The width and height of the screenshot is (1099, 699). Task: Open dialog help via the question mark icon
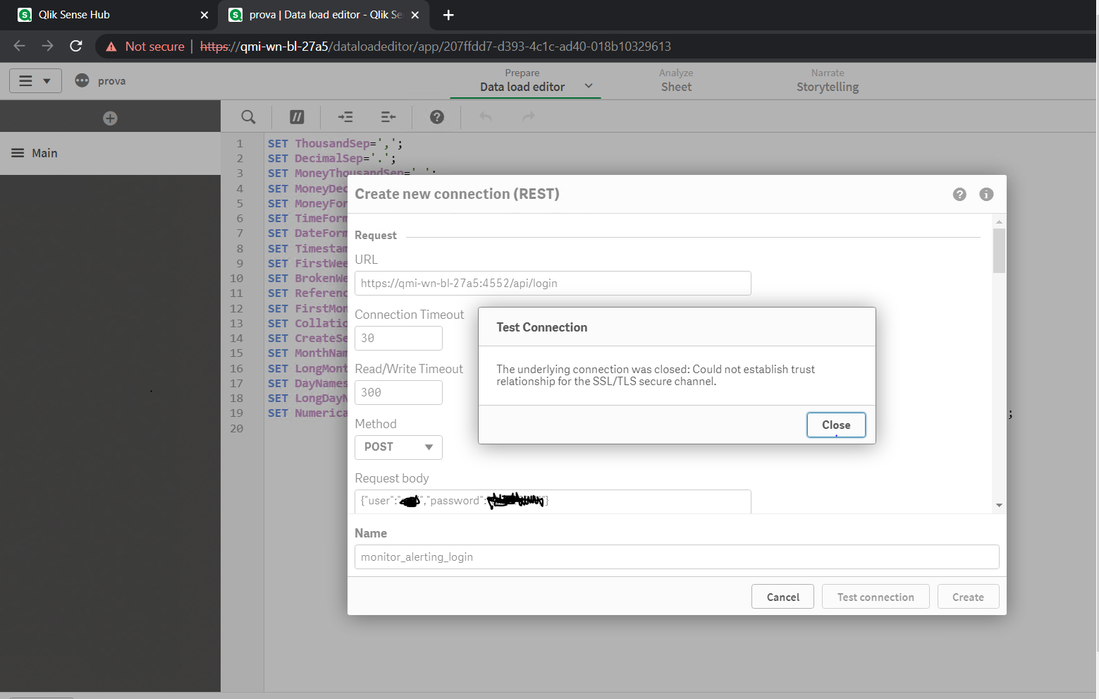click(x=959, y=194)
